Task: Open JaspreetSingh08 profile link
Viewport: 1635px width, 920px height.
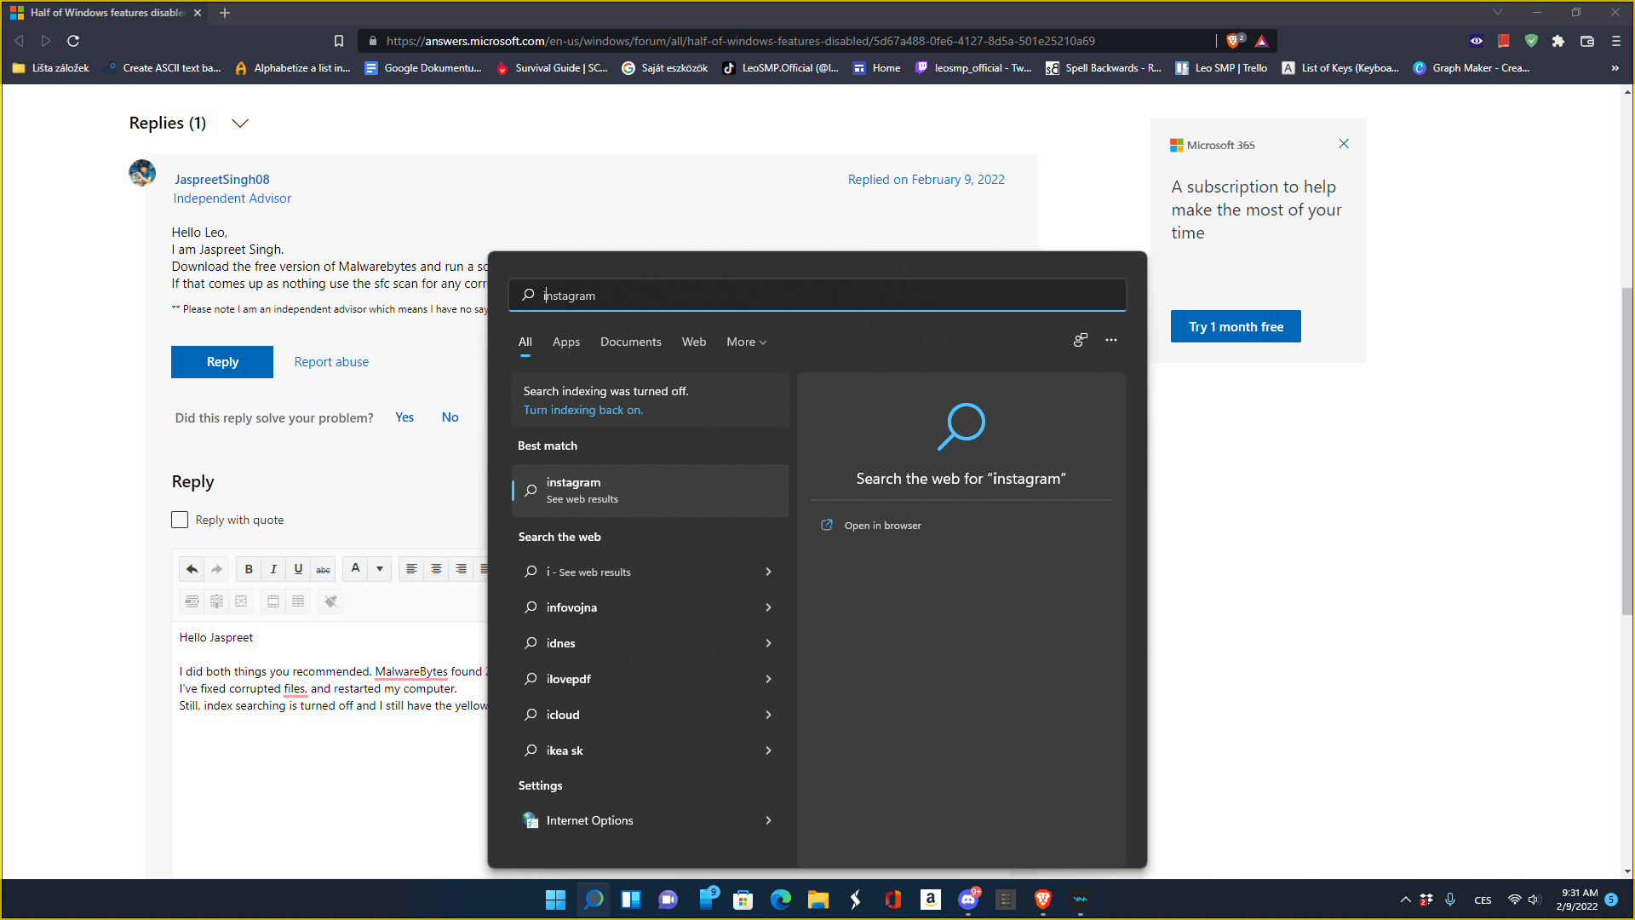Action: [x=222, y=180]
